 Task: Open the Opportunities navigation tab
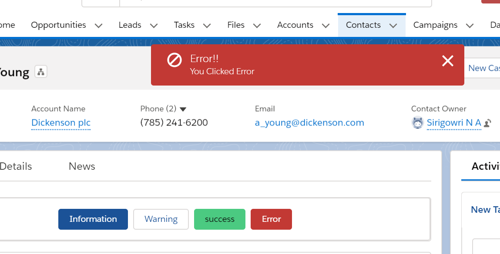[x=58, y=25]
